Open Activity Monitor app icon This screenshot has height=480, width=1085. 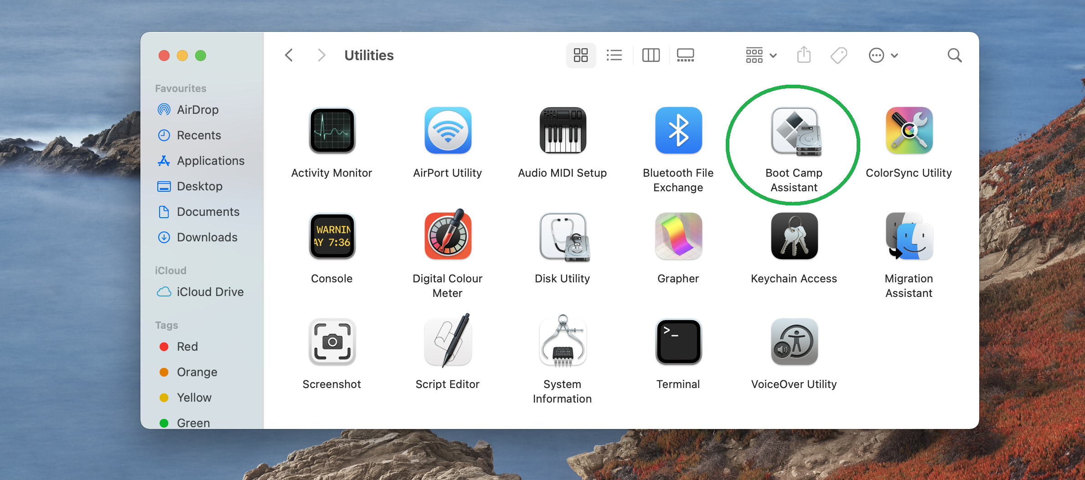(x=332, y=131)
